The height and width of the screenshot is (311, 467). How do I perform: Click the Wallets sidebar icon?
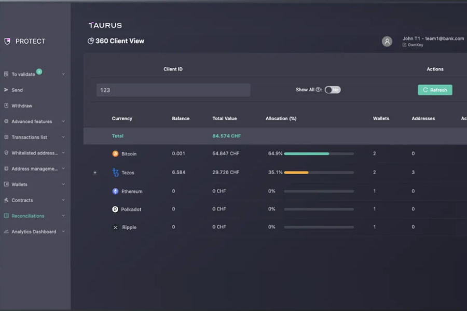click(6, 184)
